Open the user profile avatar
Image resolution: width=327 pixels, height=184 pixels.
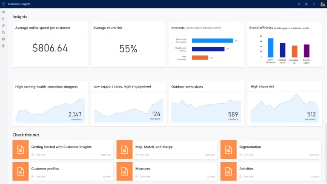(322, 4)
